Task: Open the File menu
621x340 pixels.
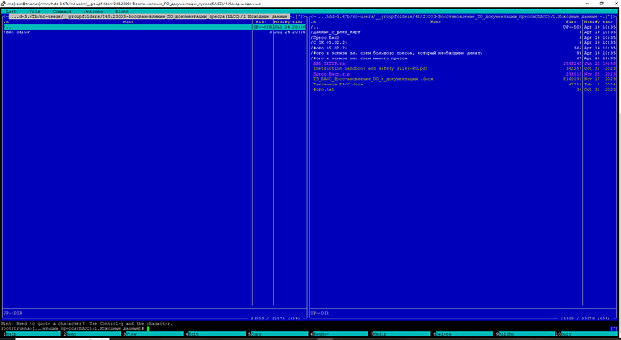Action: click(35, 12)
